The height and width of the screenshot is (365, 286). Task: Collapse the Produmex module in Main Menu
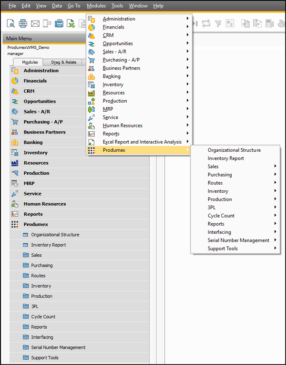coord(36,224)
